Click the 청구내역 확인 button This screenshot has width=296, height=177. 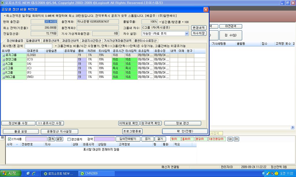pyautogui.click(x=151, y=123)
